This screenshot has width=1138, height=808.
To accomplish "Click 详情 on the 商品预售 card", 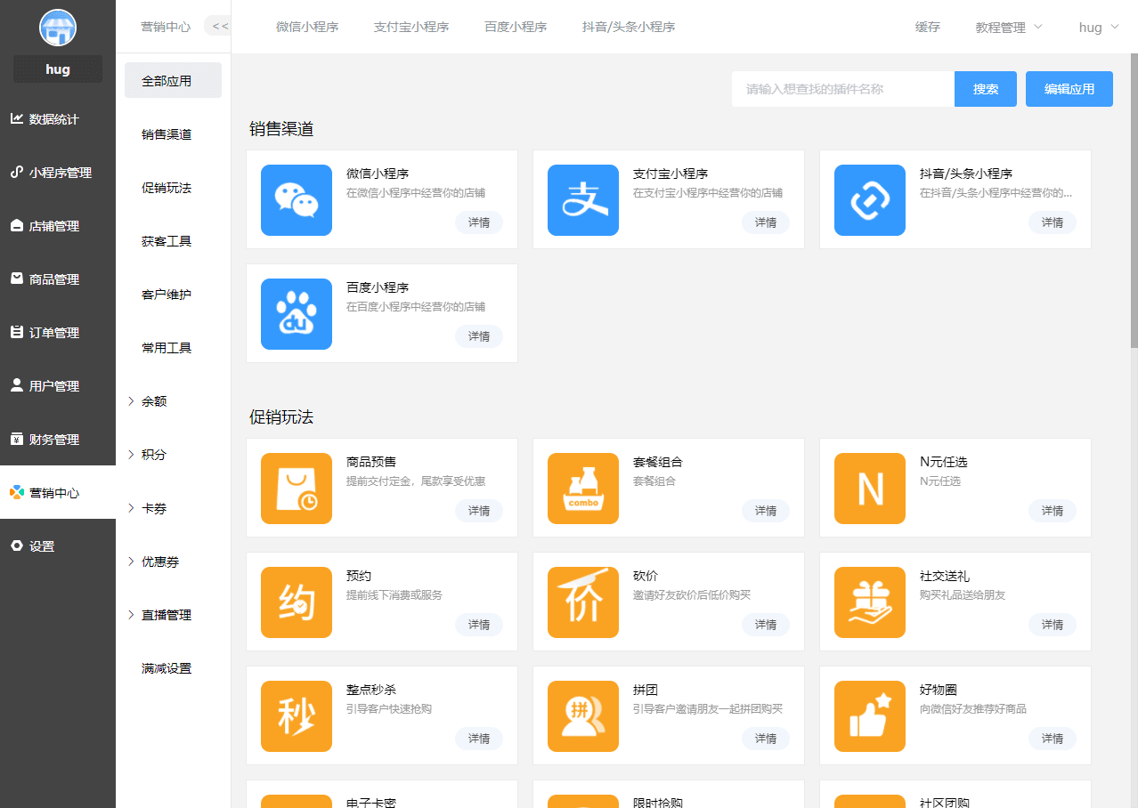I will pos(479,511).
